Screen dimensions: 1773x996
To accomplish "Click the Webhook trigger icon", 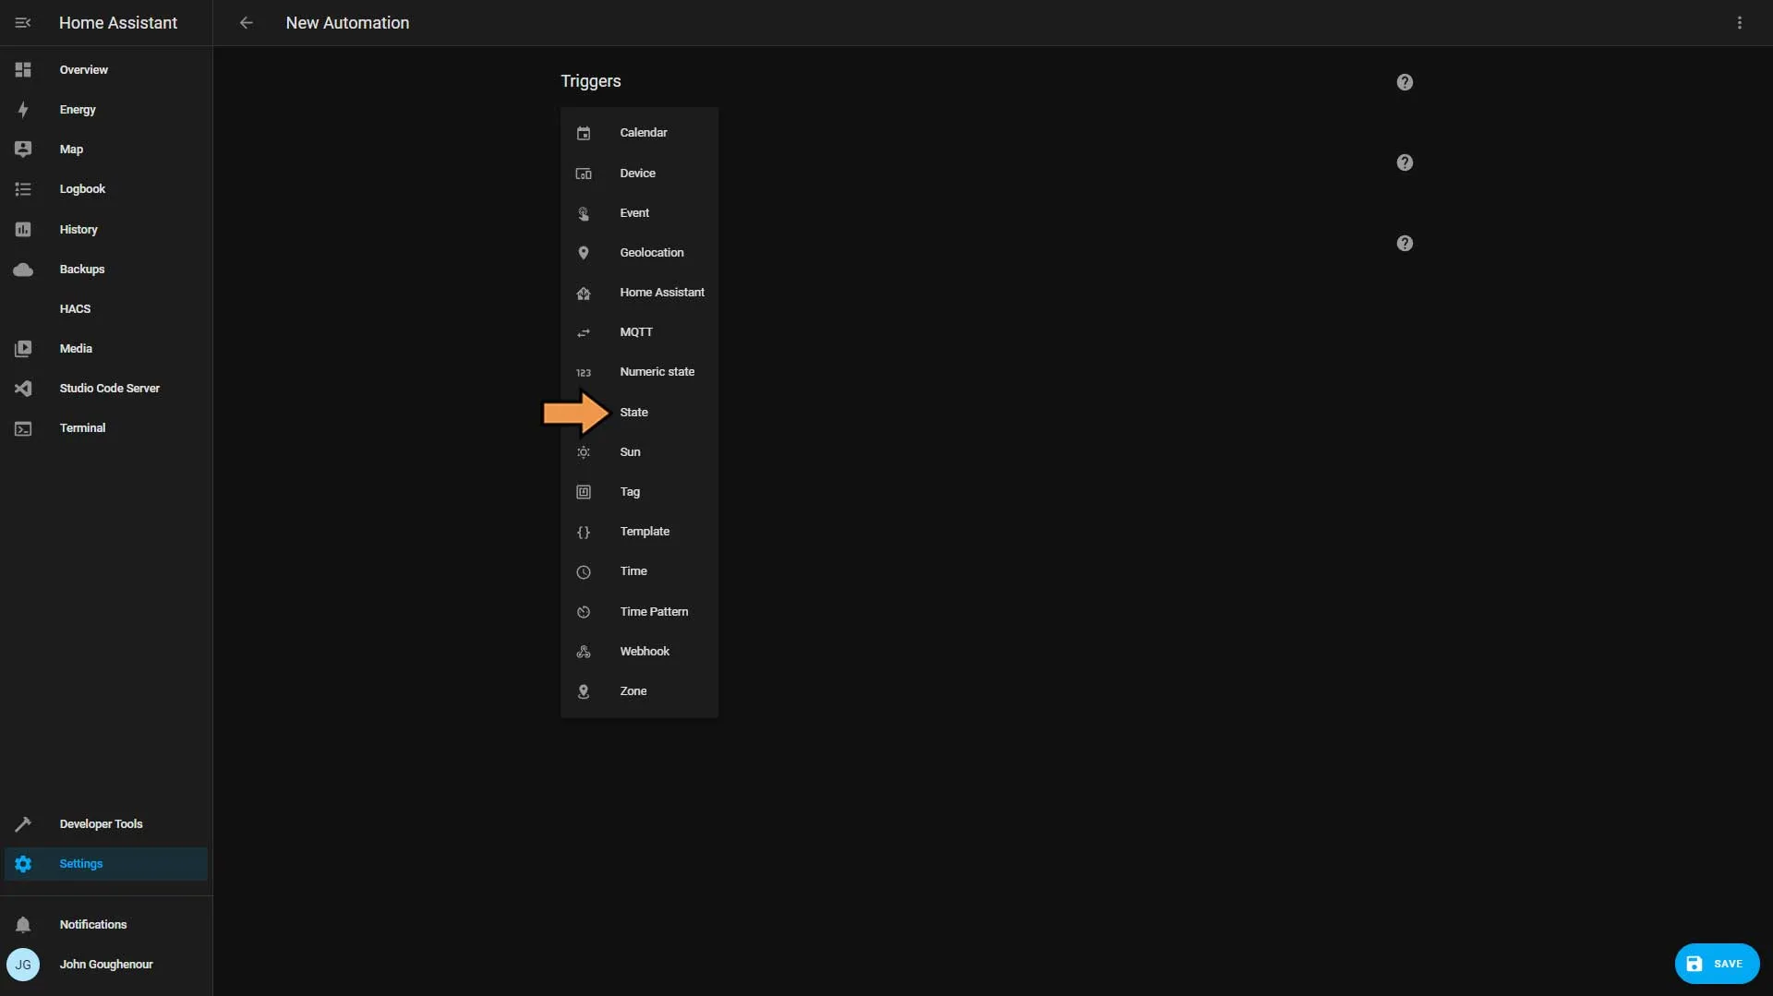I will coord(584,652).
